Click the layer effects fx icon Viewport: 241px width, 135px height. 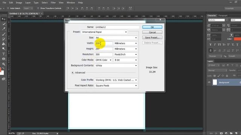216,133
